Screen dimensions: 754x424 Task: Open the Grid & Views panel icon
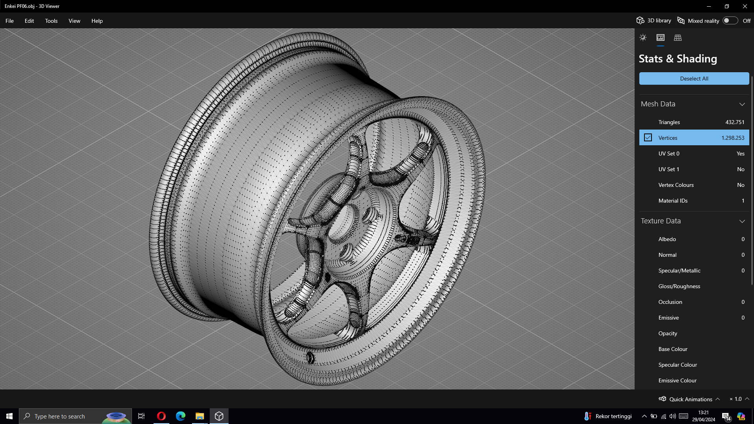tap(678, 38)
